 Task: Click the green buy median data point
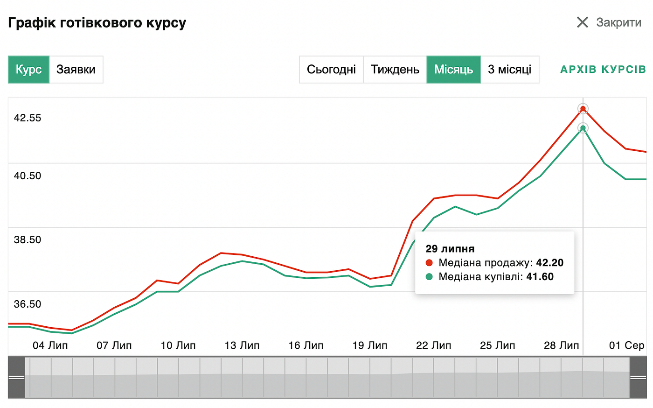[x=583, y=128]
